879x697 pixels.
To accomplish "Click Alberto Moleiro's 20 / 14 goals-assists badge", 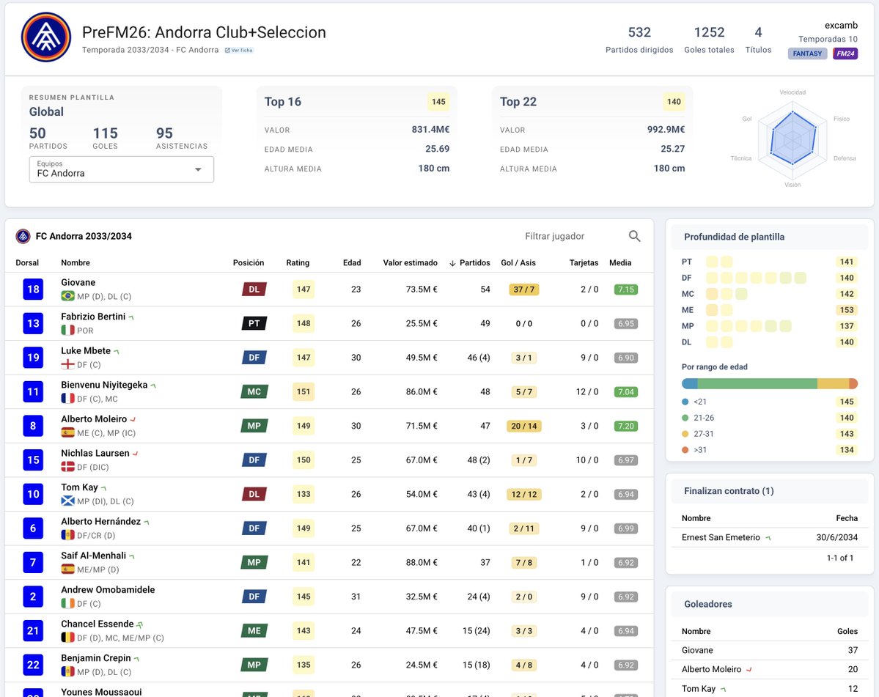I will click(524, 427).
